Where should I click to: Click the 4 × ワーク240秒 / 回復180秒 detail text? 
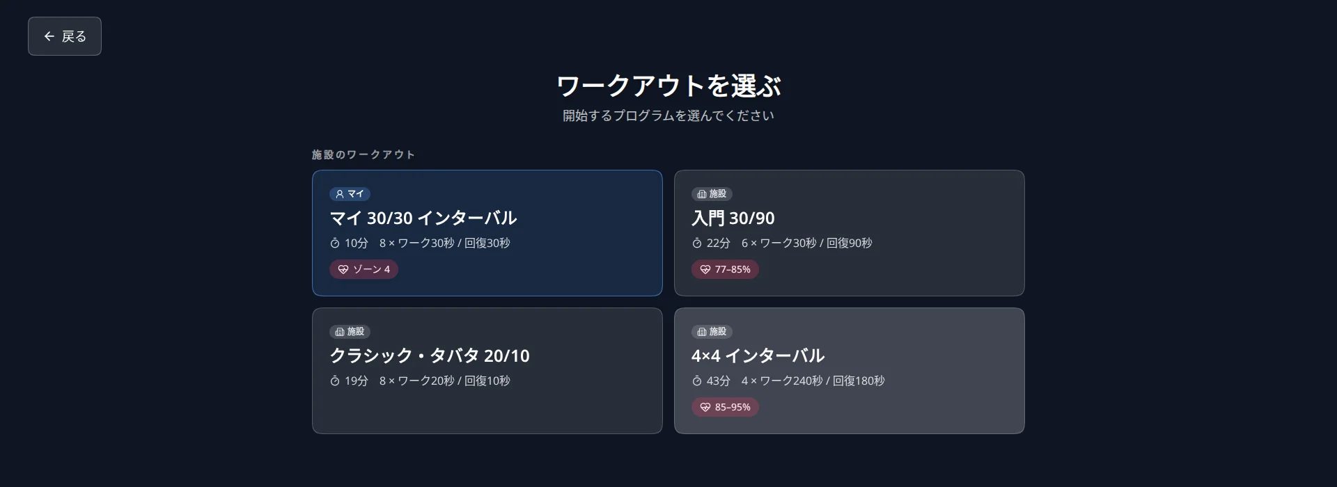click(813, 381)
